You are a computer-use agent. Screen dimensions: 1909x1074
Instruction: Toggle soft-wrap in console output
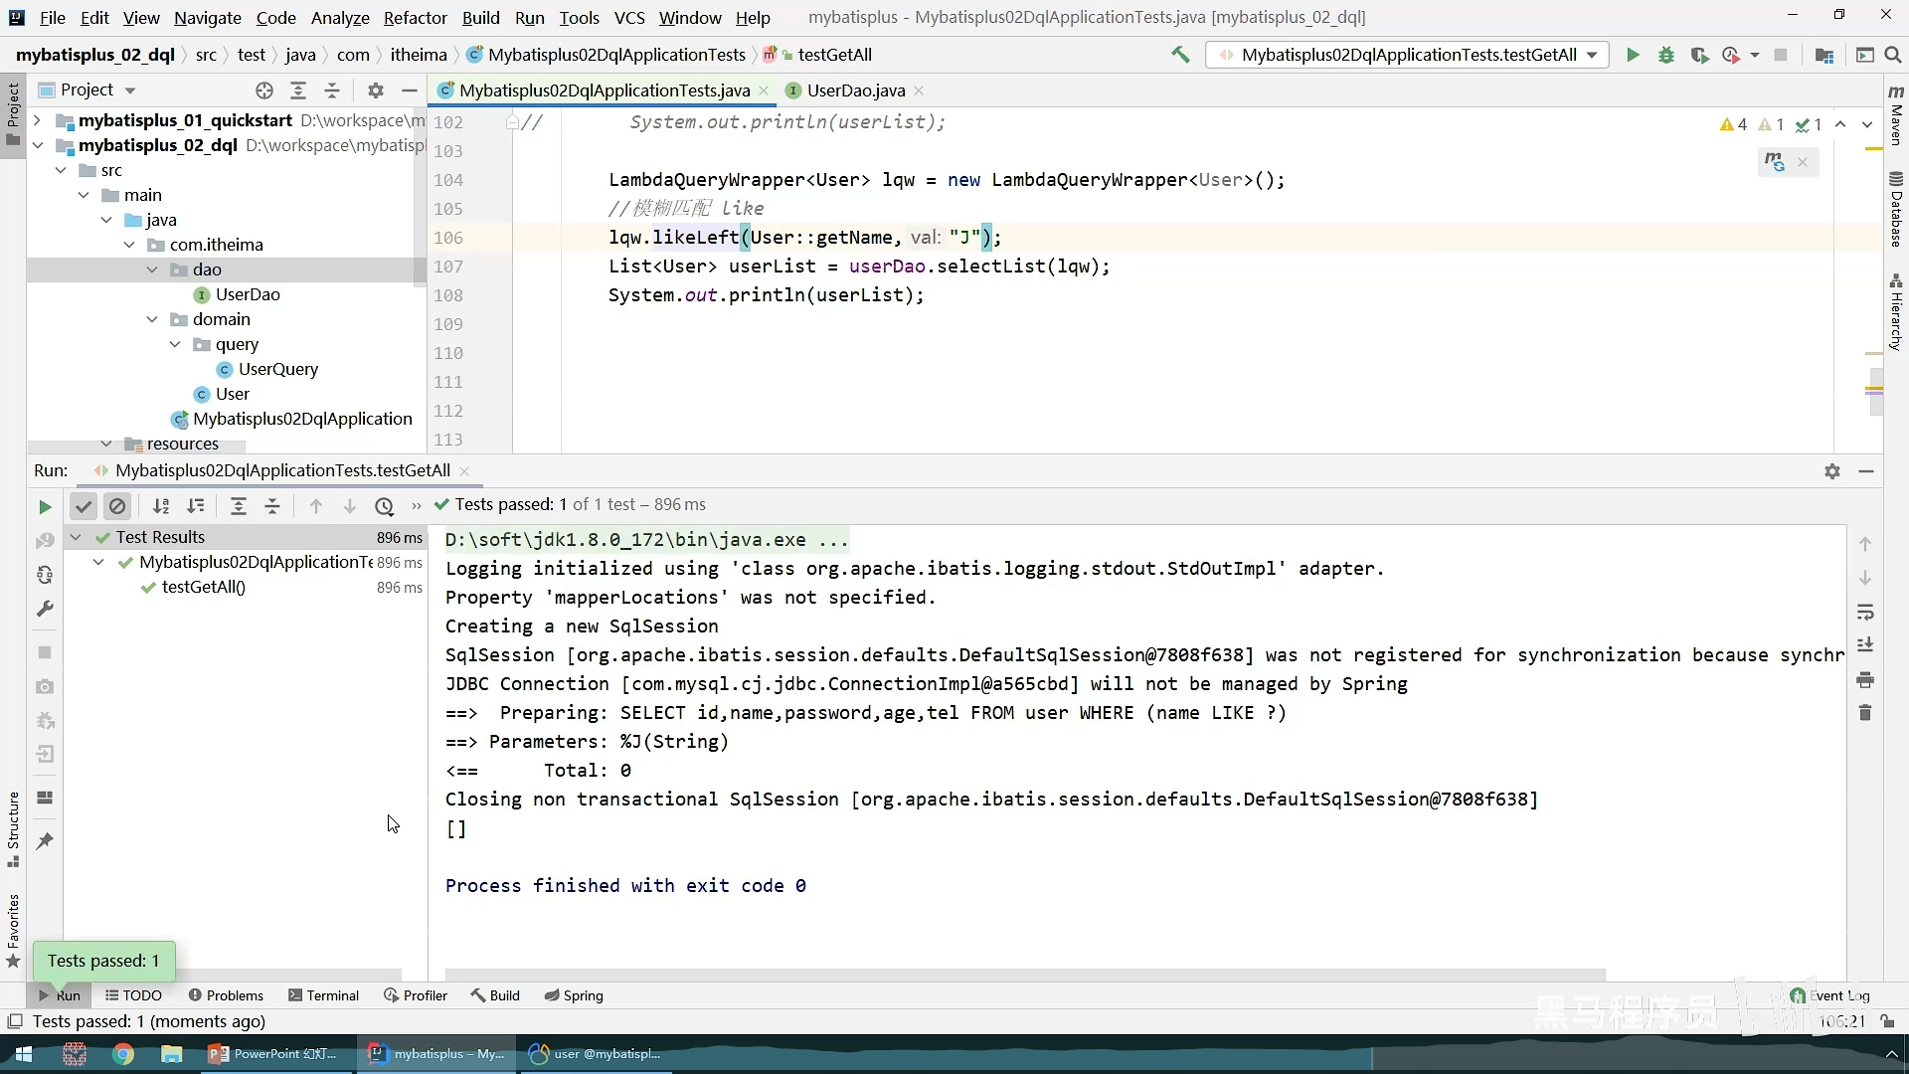click(x=1865, y=613)
